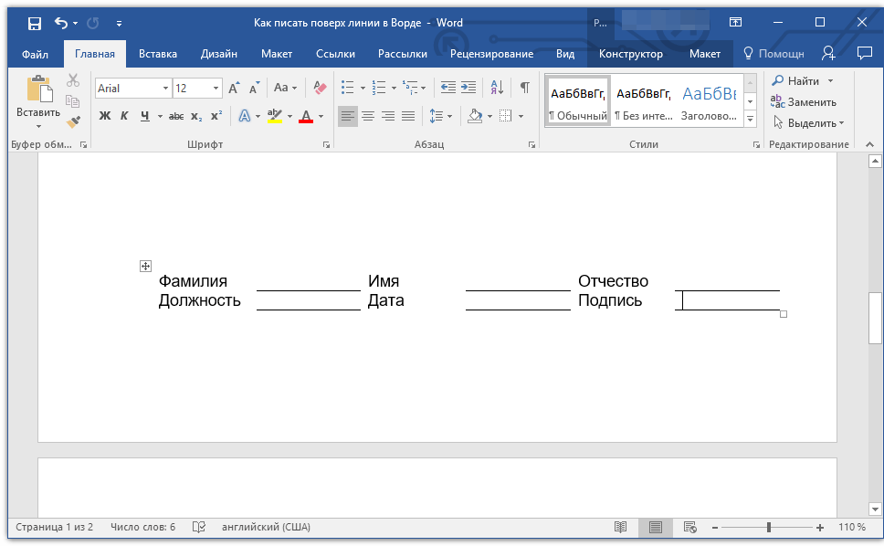This screenshot has height=546, width=884.
Task: Increase indent of the paragraph
Action: [x=468, y=88]
